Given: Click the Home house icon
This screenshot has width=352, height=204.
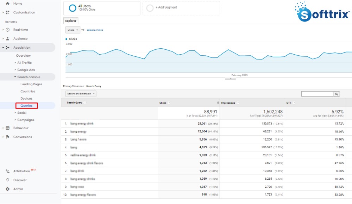Looking at the screenshot, I should pos(7,4).
